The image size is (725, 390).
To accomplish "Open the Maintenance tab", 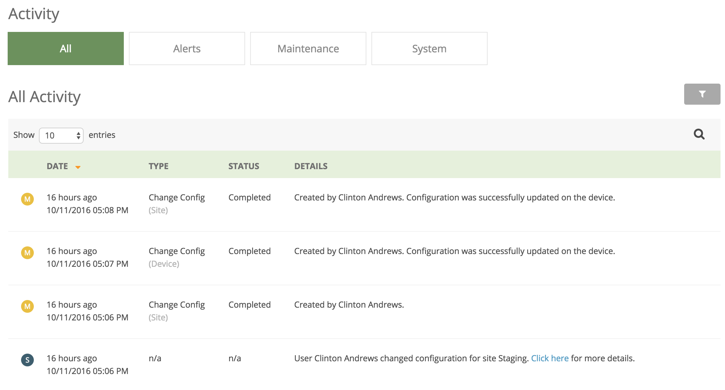I will (x=308, y=49).
